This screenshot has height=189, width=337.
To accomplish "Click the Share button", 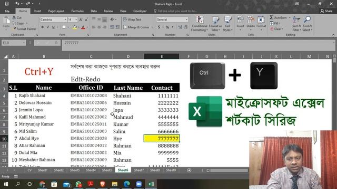I will click(x=326, y=11).
